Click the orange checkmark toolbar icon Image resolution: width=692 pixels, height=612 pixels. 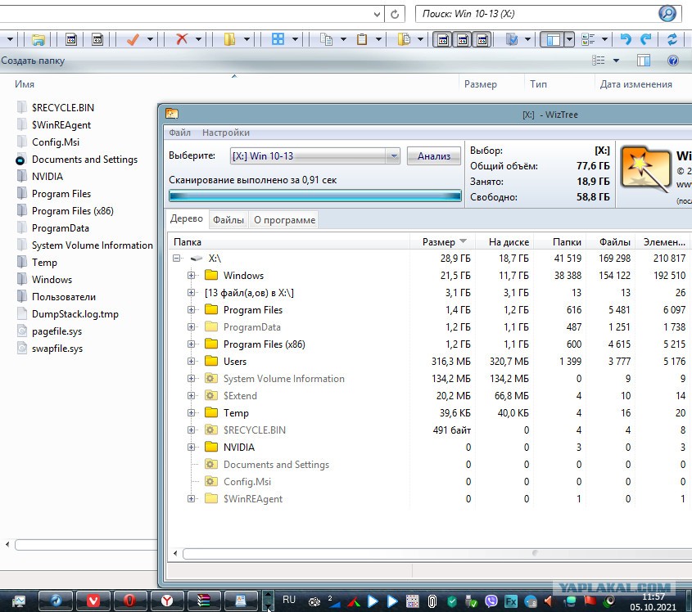(x=133, y=40)
